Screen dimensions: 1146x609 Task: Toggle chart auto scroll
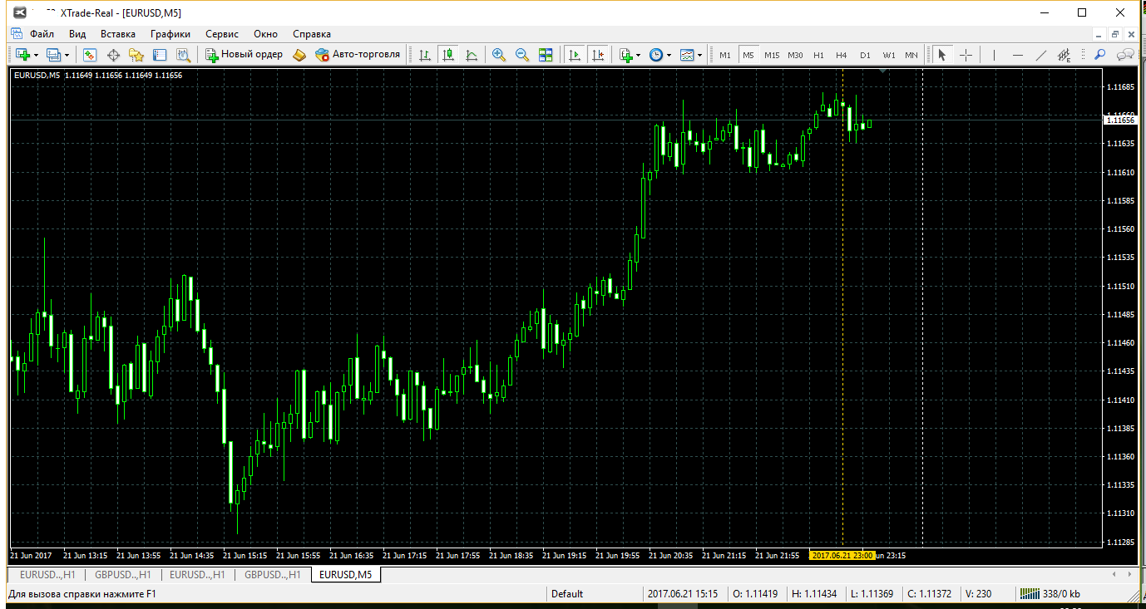click(x=574, y=55)
